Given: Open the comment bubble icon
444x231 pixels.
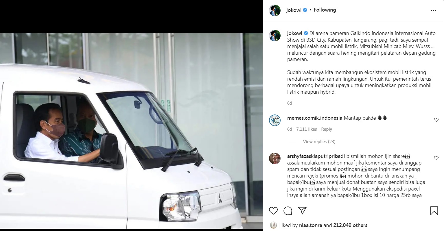Looking at the screenshot, I should [x=288, y=211].
